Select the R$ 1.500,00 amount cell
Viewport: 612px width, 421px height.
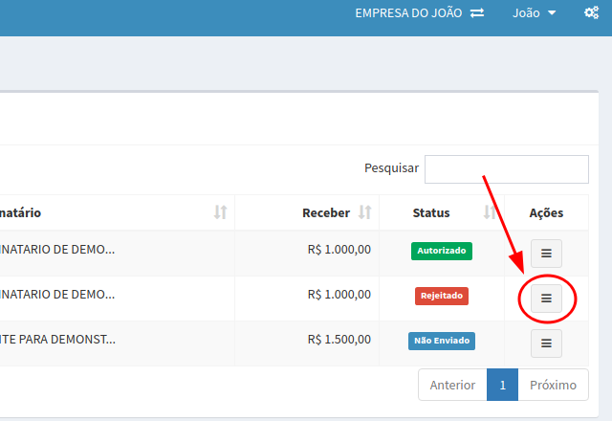tap(339, 340)
